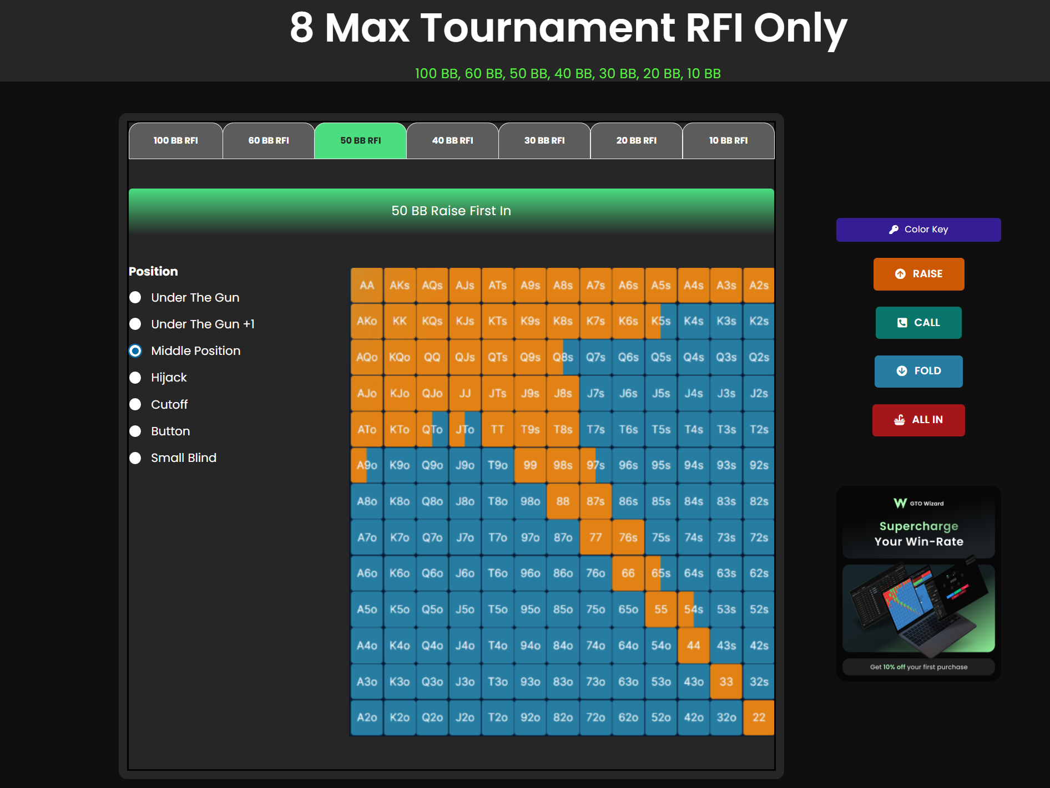
Task: Click the 55 cell in the grid
Action: point(661,609)
